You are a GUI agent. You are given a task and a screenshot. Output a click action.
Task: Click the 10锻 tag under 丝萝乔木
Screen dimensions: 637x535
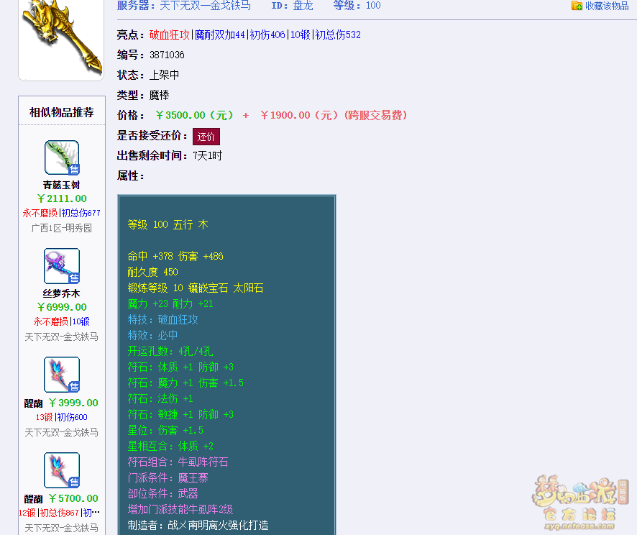[81, 322]
